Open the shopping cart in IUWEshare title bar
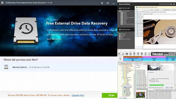Screen dimensions: 176x99 point(102,3)
